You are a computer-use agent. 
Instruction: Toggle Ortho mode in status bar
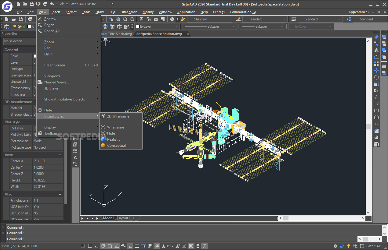96,246
